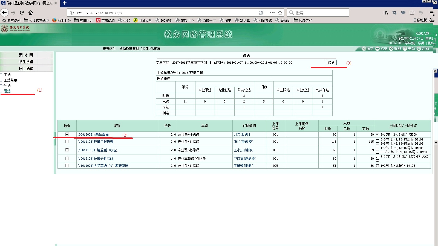The image size is (438, 246).
Task: Open teacher link 刘芳[助教]
Action: pos(242,134)
